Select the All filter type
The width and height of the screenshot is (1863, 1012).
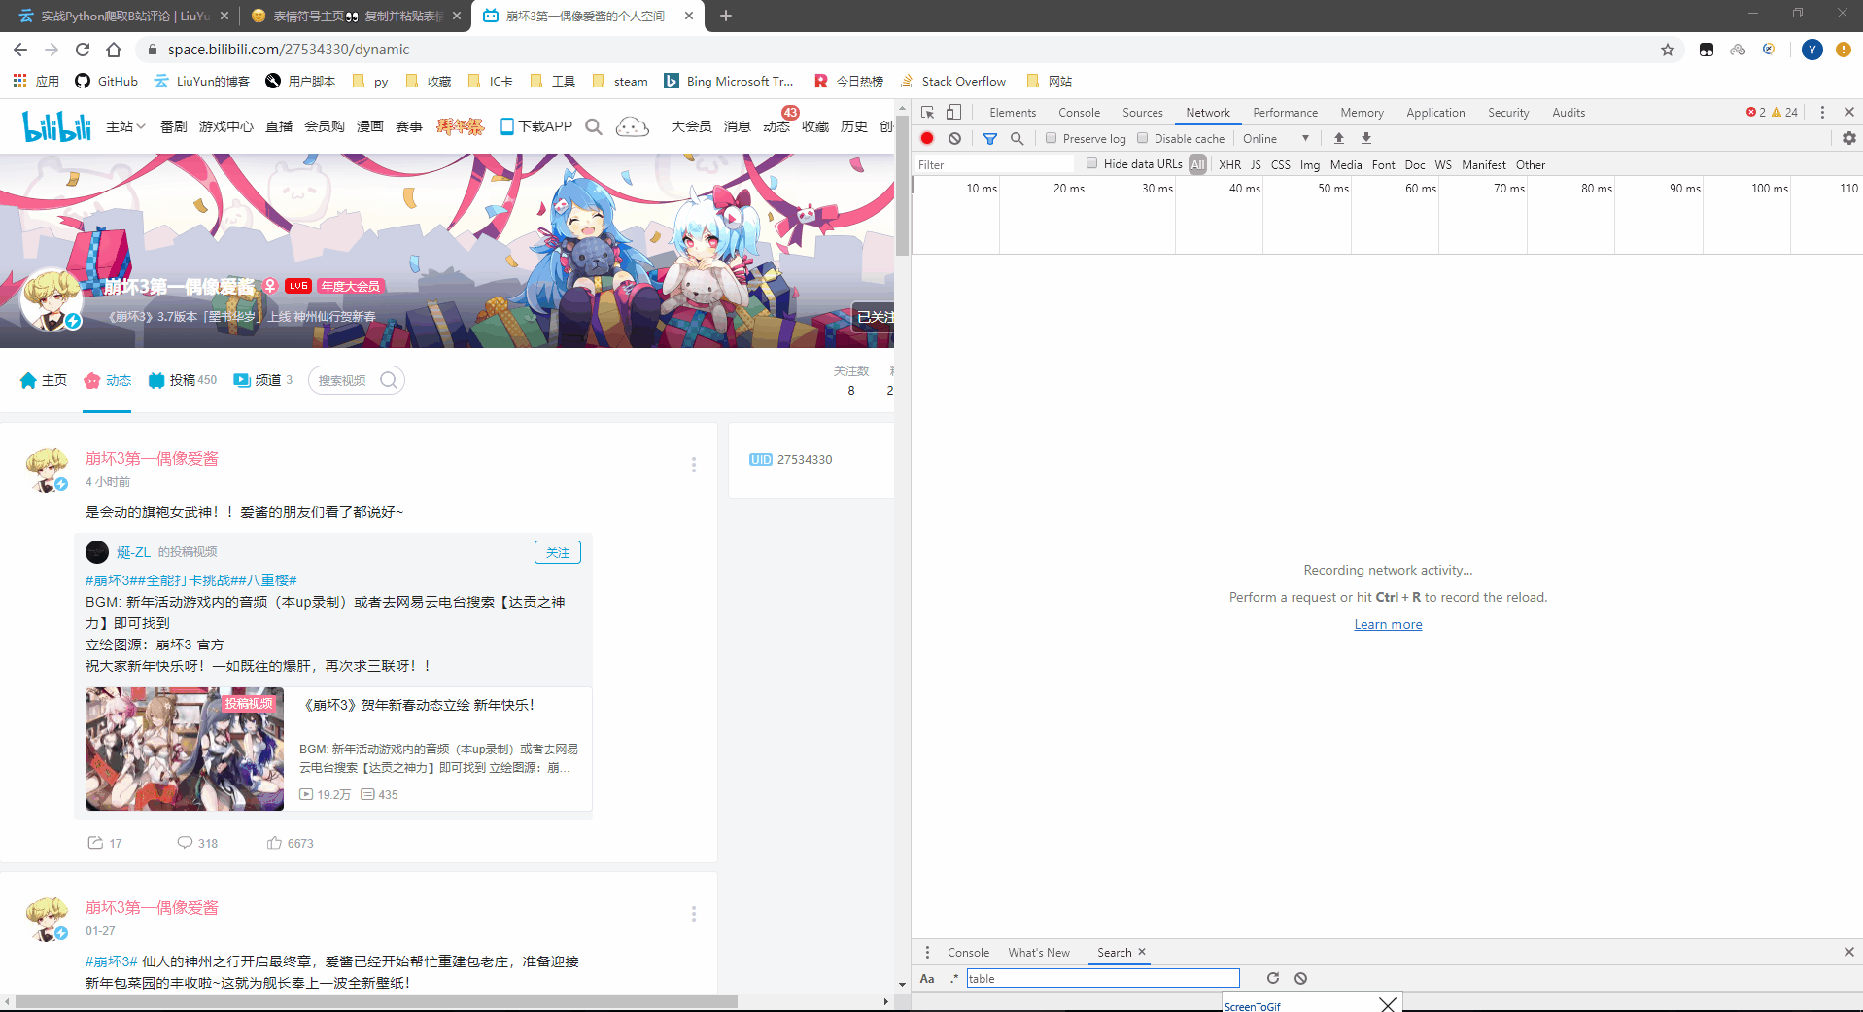(x=1198, y=164)
